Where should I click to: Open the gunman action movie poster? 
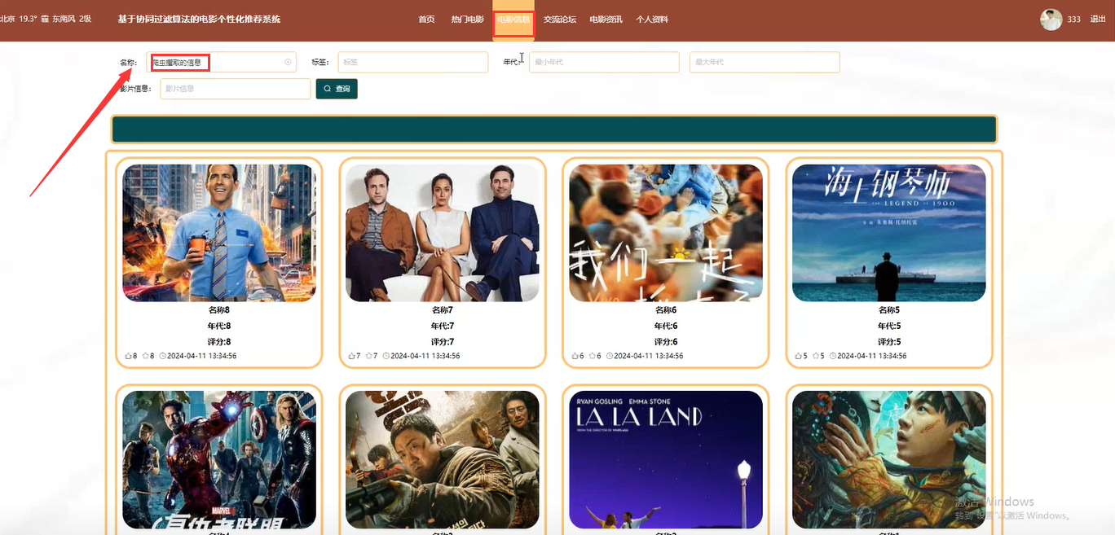443,459
